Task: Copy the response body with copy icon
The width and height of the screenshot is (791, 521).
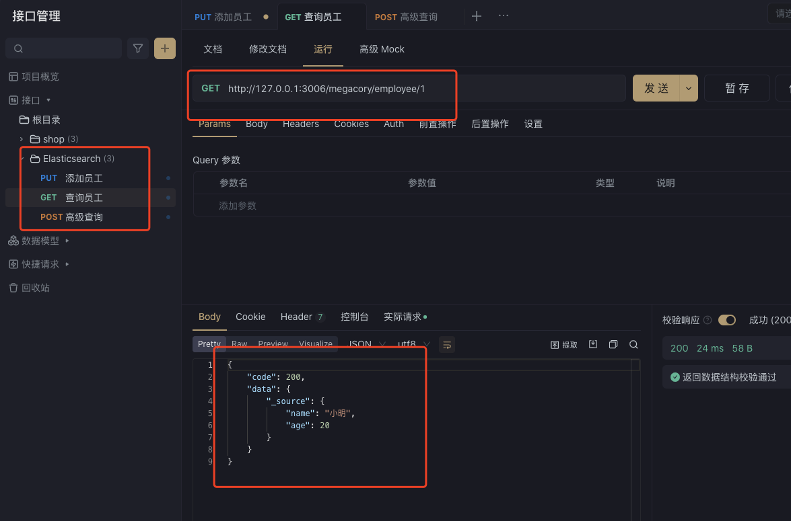Action: pyautogui.click(x=613, y=344)
